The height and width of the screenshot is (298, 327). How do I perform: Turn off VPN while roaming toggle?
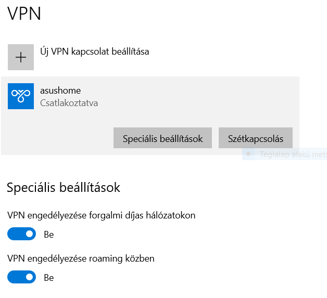22,277
